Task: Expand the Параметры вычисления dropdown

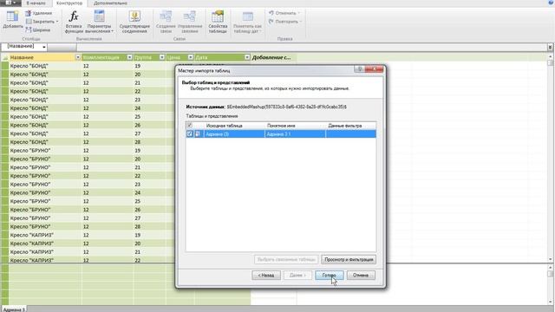Action: [x=112, y=31]
